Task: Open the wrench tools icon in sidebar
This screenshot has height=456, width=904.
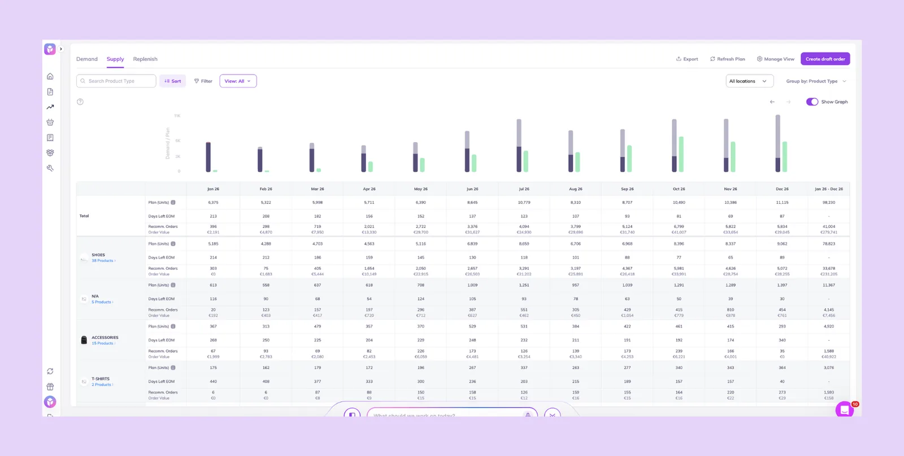Action: [50, 168]
